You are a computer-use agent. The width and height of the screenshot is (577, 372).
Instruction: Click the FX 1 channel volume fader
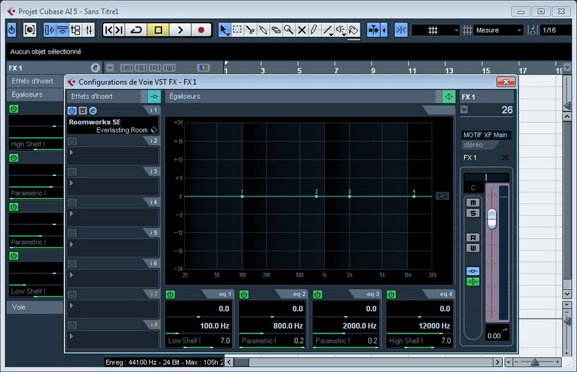coord(492,218)
